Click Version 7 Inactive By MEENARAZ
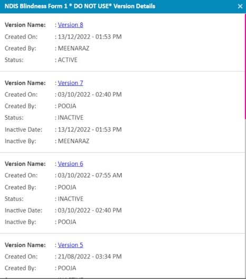 click(73, 141)
